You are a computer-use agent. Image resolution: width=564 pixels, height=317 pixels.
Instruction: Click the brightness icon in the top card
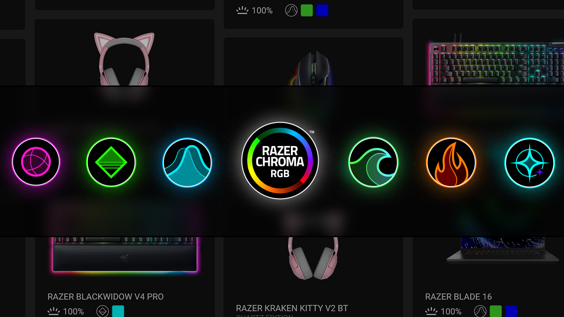click(242, 10)
